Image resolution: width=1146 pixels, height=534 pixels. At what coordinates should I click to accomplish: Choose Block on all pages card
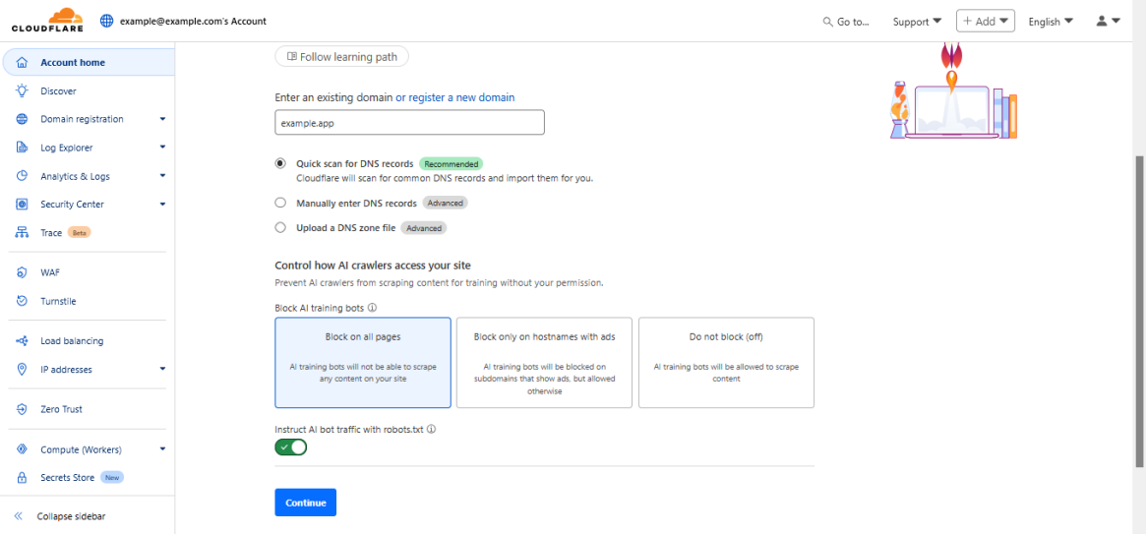(x=363, y=362)
